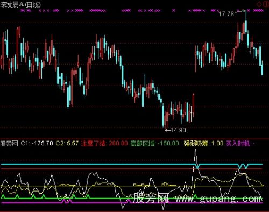Image resolution: width=269 pixels, height=212 pixels.
Task: Click the 底部区域: -150.00 indicator label
Action: 154,143
